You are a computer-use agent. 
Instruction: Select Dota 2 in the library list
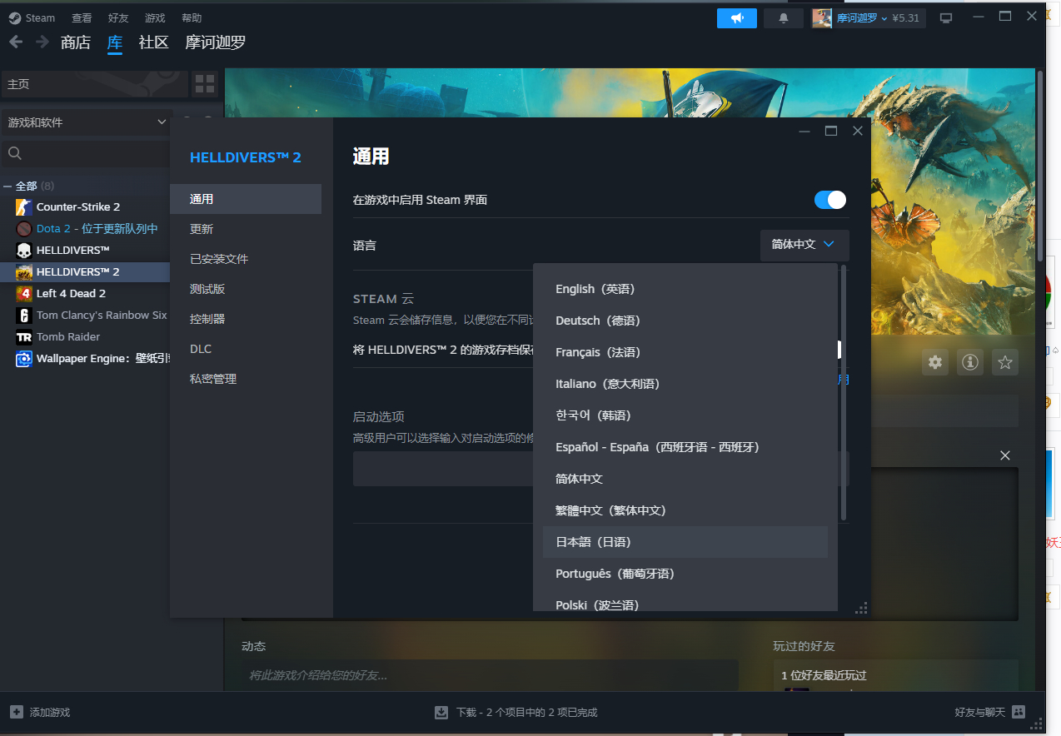(97, 228)
